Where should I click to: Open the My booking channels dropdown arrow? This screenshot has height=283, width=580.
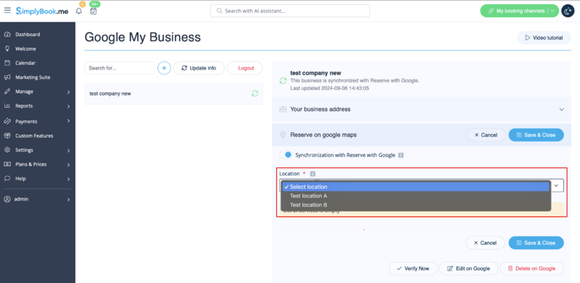click(552, 11)
